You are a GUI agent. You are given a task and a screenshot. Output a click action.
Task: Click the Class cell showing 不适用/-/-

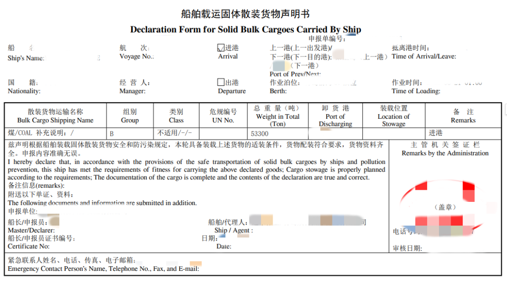[178, 133]
